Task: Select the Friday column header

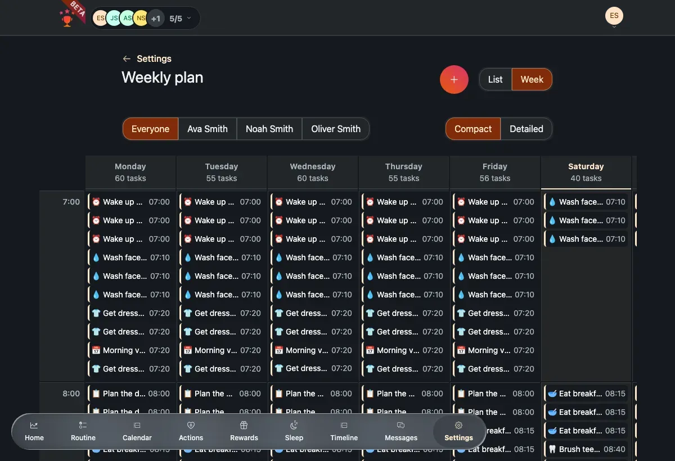Action: coord(495,173)
